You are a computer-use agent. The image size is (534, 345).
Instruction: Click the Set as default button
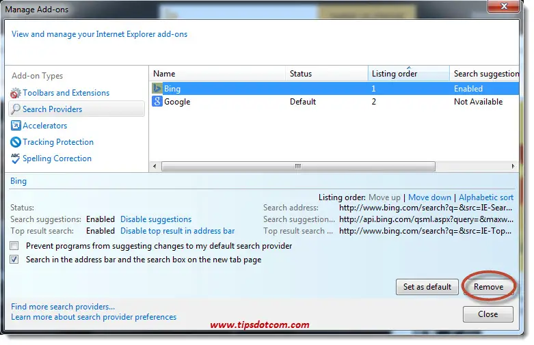click(x=427, y=287)
